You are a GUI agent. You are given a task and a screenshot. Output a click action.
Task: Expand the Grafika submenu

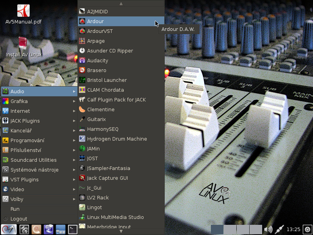pyautogui.click(x=39, y=101)
